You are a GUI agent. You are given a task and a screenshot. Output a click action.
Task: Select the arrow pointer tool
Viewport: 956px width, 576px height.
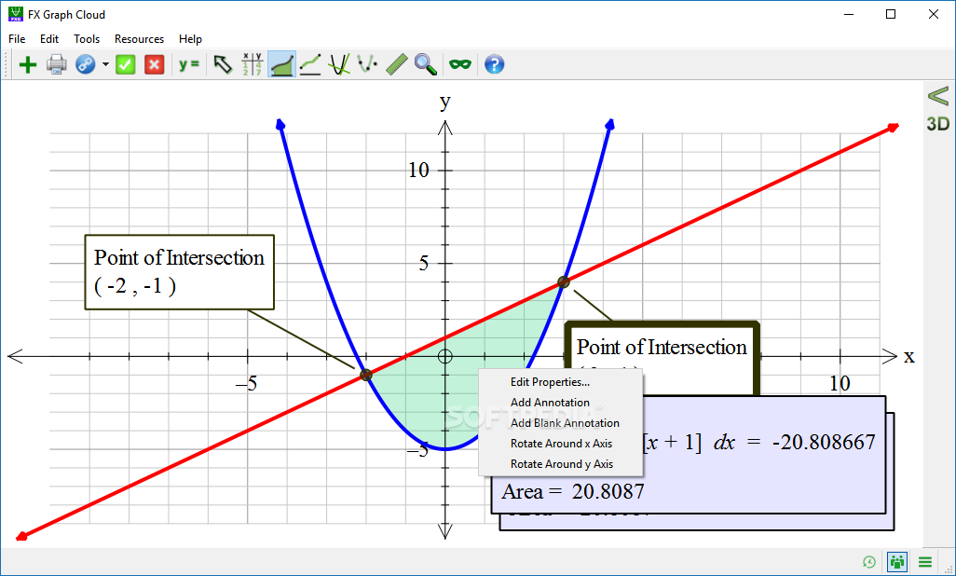click(223, 64)
